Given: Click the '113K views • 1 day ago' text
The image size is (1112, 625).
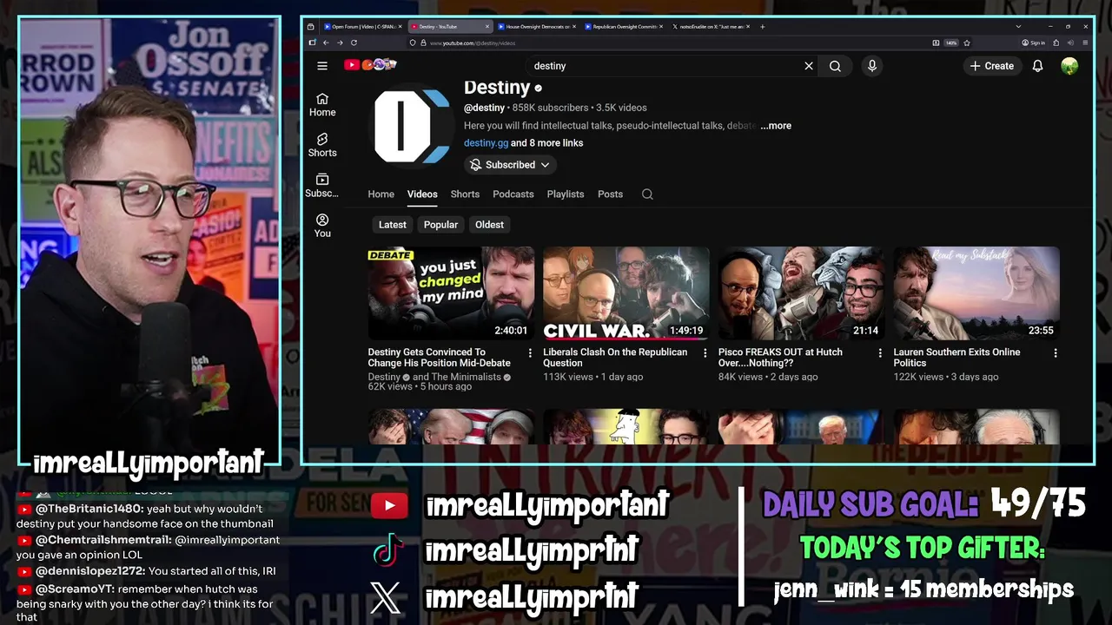Looking at the screenshot, I should coord(593,378).
